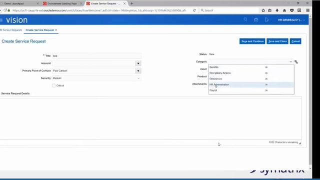The width and height of the screenshot is (320, 180).
Task: Click the Save and Close button
Action: [x=277, y=41]
